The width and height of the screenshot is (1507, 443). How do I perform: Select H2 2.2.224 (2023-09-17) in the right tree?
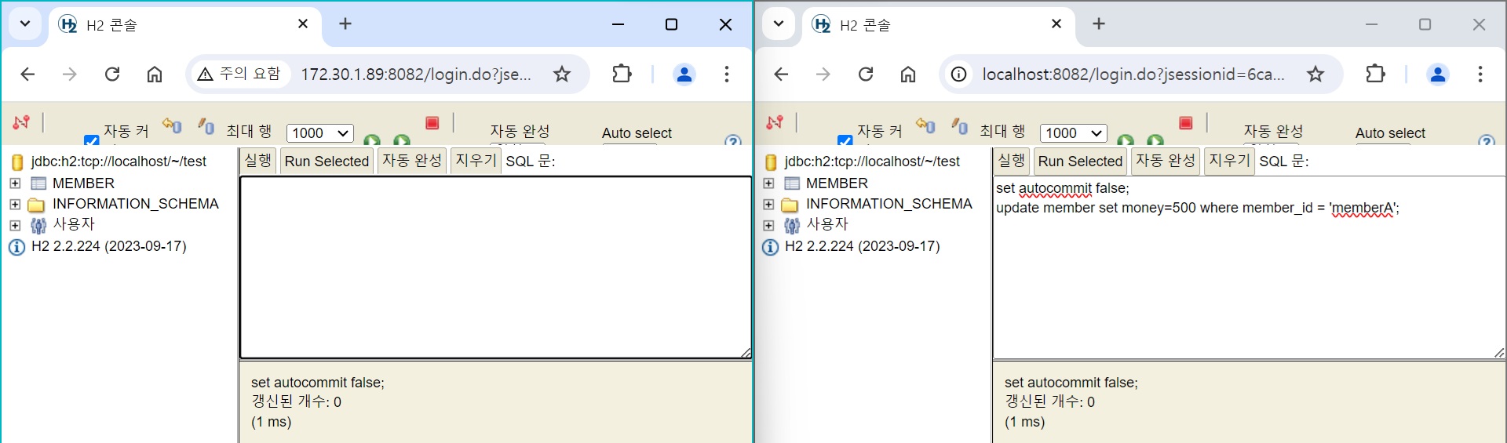(x=862, y=246)
